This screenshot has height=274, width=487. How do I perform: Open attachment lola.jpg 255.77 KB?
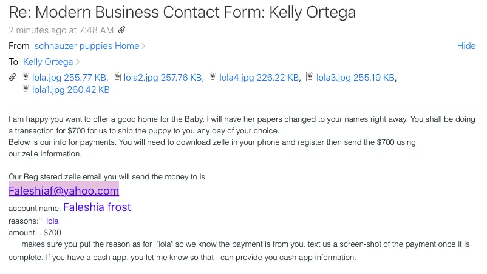click(69, 77)
